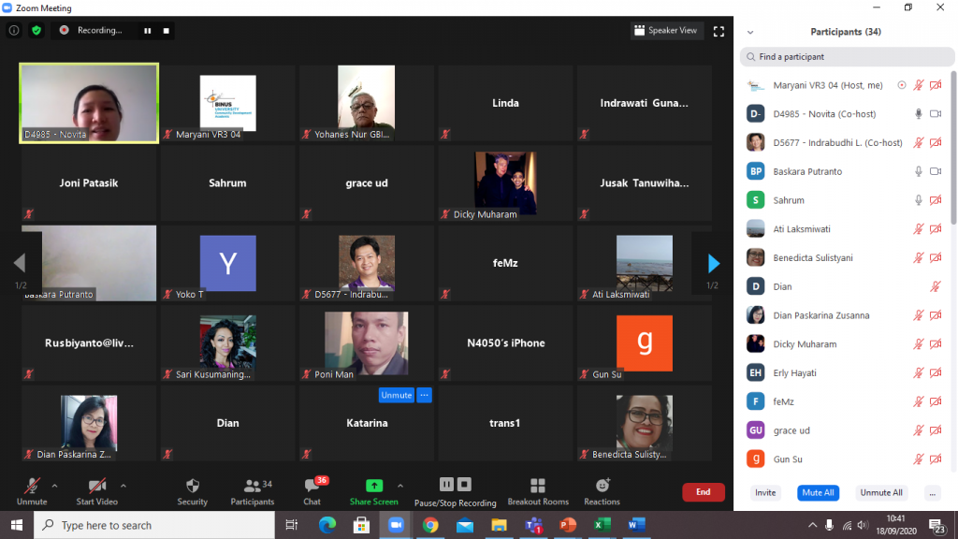Click the Invite button

pos(765,492)
